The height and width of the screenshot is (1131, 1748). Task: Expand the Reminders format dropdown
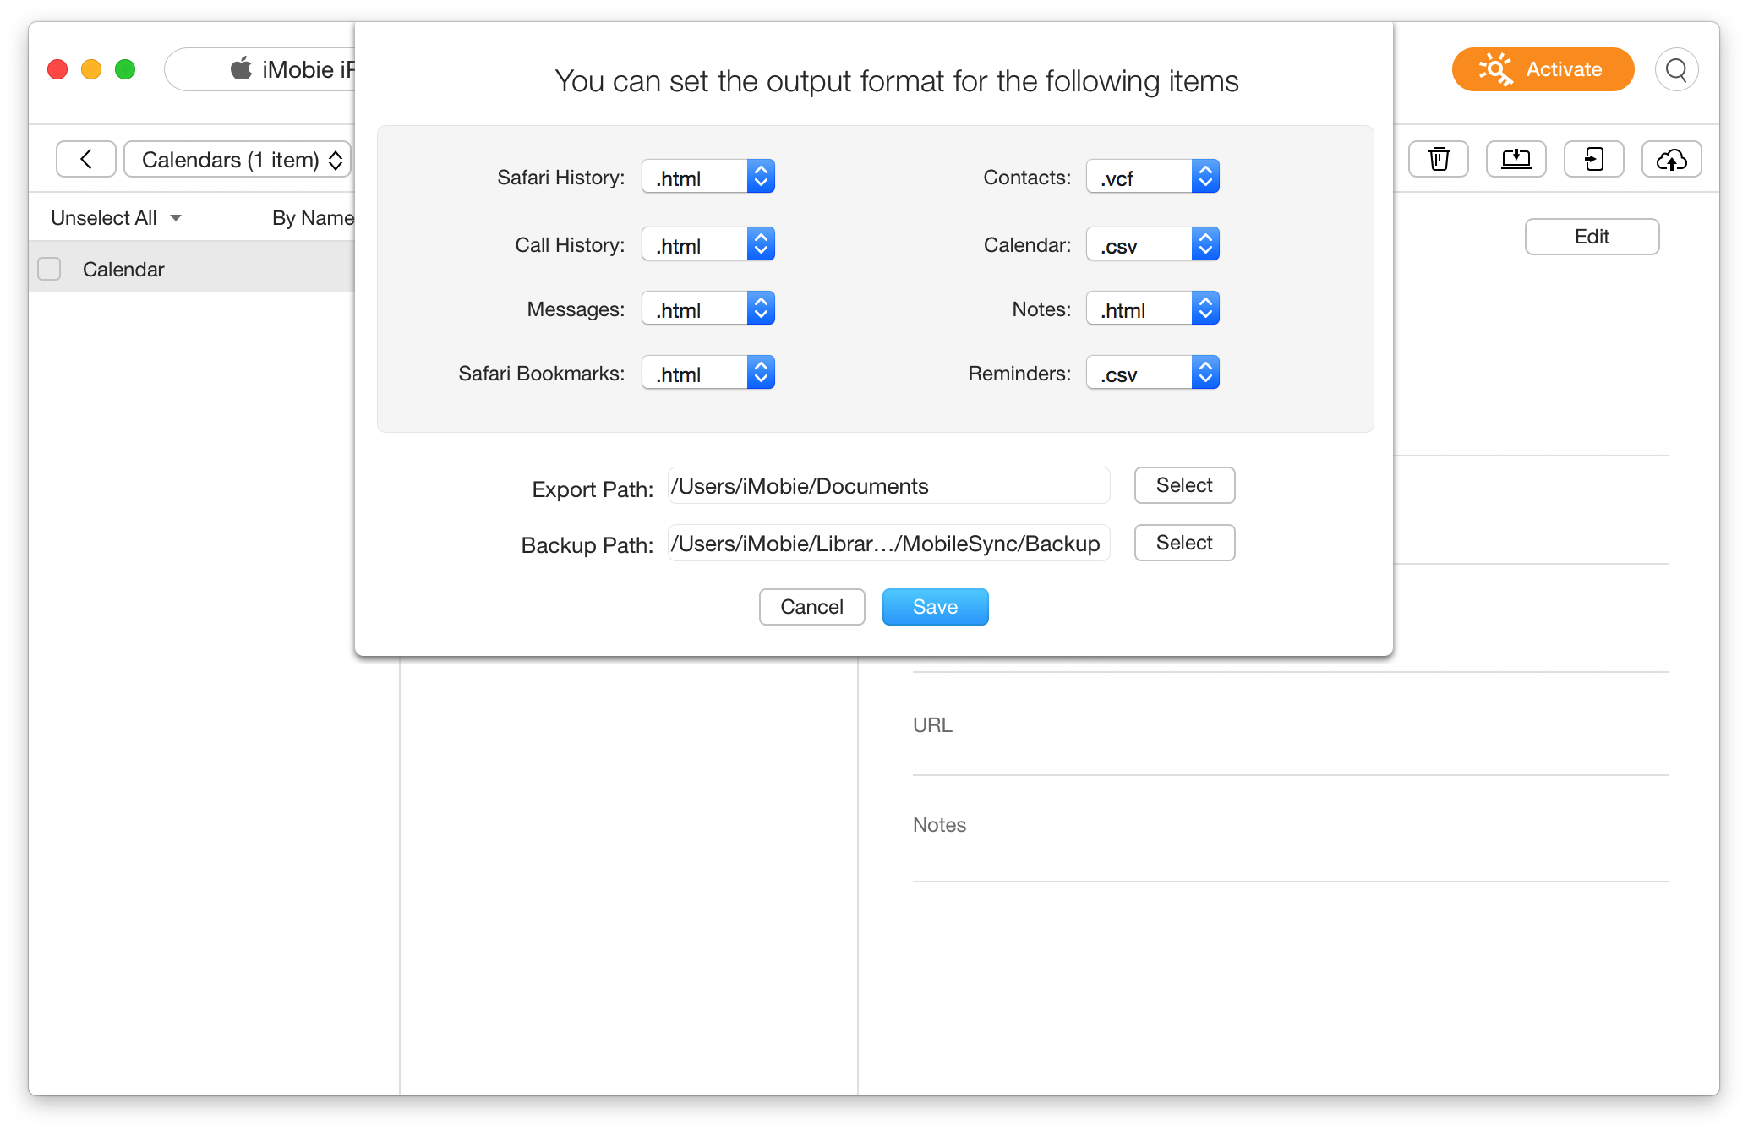[x=1153, y=374]
